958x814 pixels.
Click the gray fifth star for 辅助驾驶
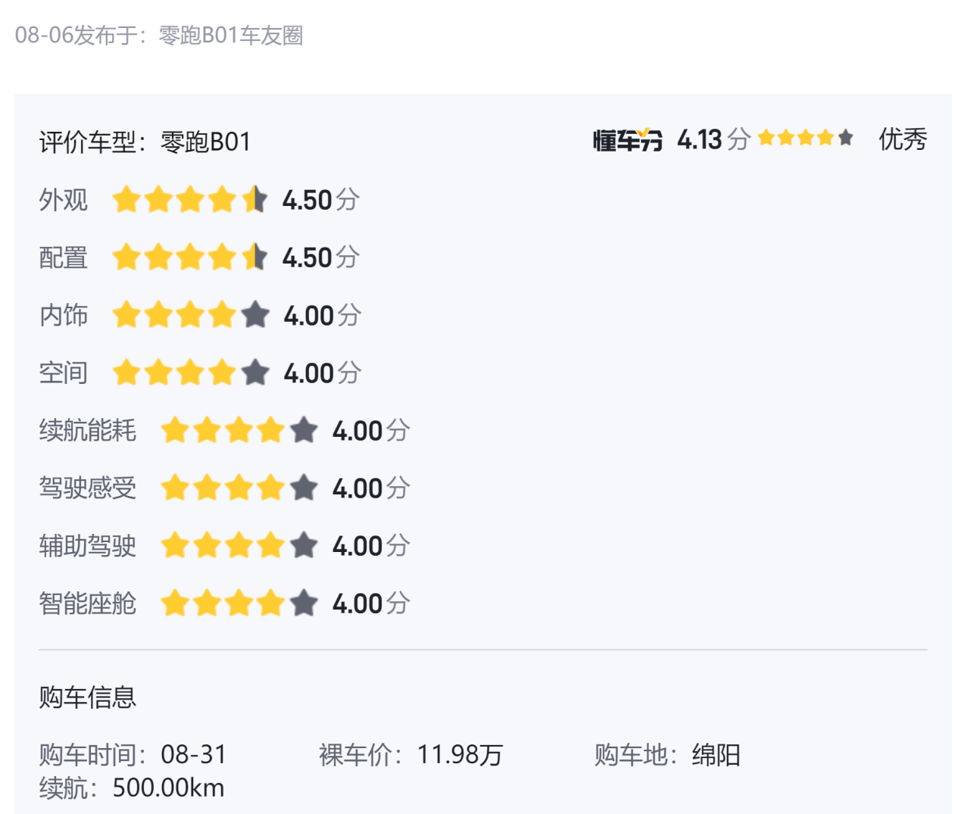point(304,545)
